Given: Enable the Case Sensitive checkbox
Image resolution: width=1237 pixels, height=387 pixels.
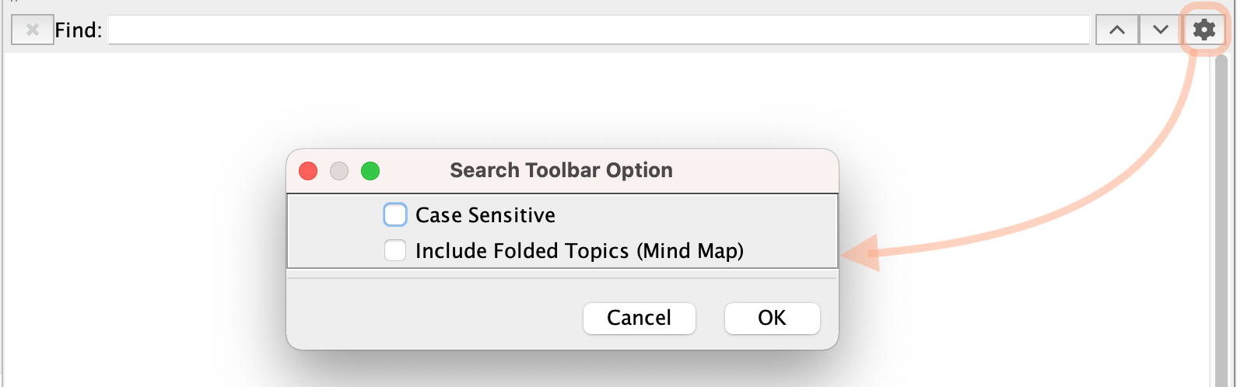Looking at the screenshot, I should pyautogui.click(x=395, y=214).
